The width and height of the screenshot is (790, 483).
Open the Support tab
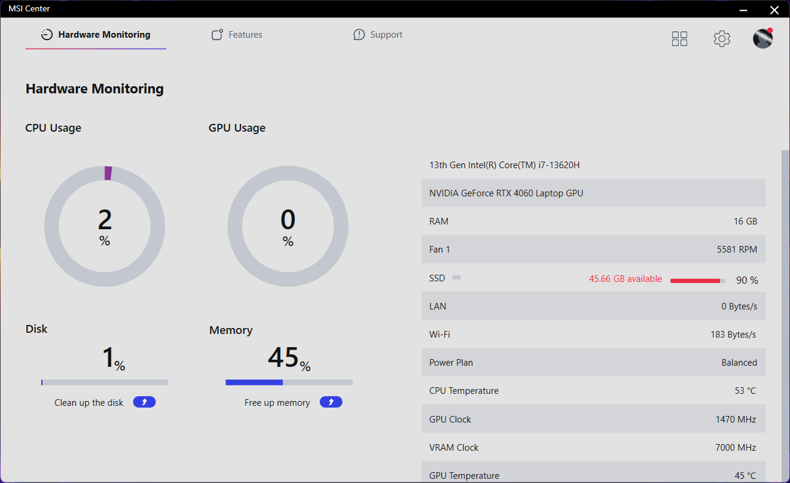point(386,35)
